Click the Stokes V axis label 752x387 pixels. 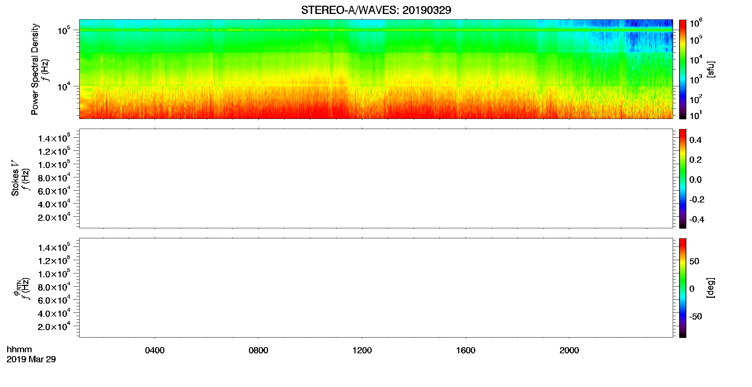(x=15, y=178)
